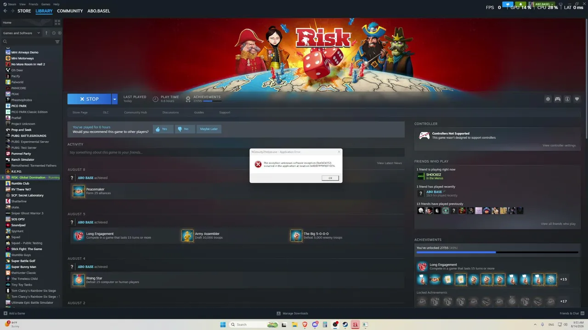Switch to the RISK game taskbar icon
The image size is (588, 330).
[355, 324]
